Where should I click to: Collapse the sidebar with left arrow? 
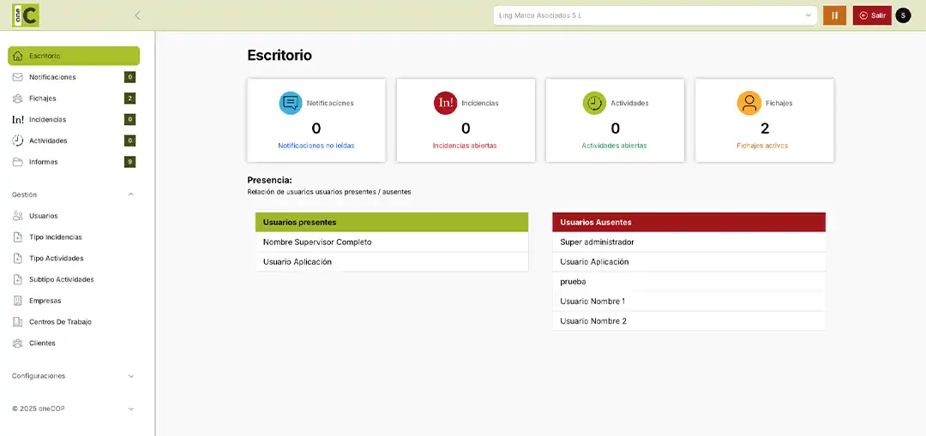pyautogui.click(x=138, y=15)
